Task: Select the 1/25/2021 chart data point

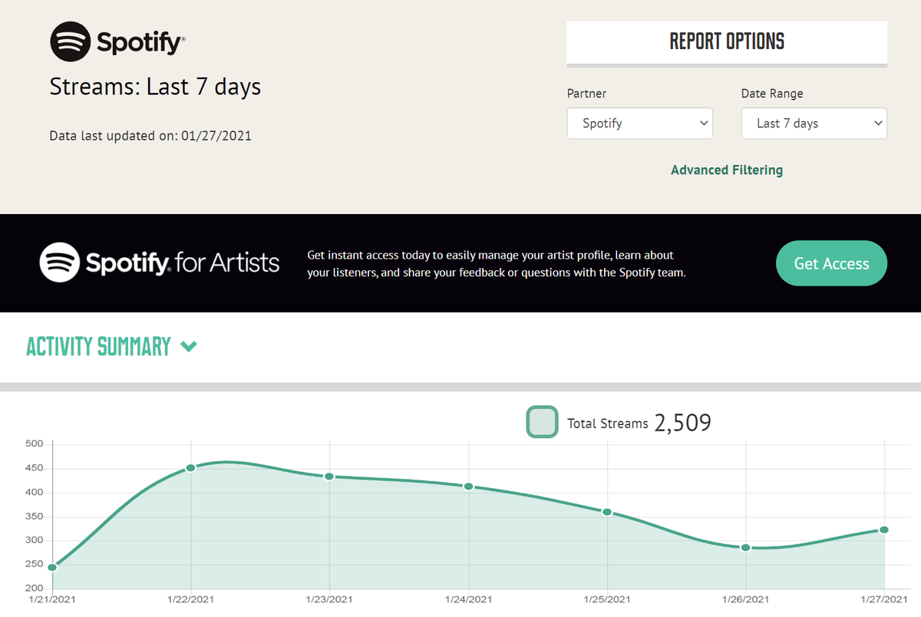Action: point(607,512)
